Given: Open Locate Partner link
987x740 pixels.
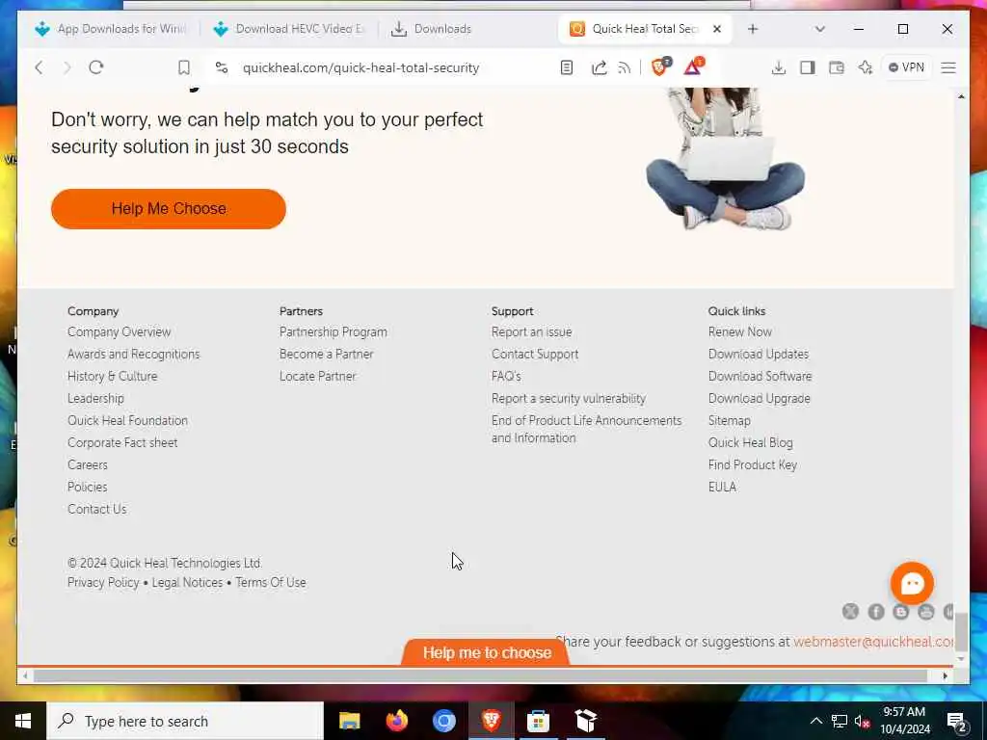Looking at the screenshot, I should coord(317,377).
